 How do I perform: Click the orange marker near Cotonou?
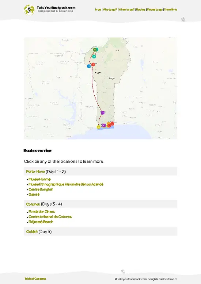pyautogui.click(x=108, y=124)
